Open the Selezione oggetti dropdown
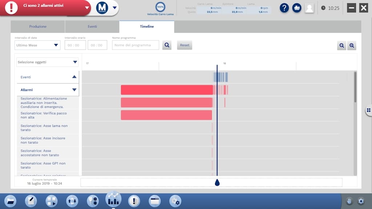Viewport: 372px width, 209px height. click(48, 62)
